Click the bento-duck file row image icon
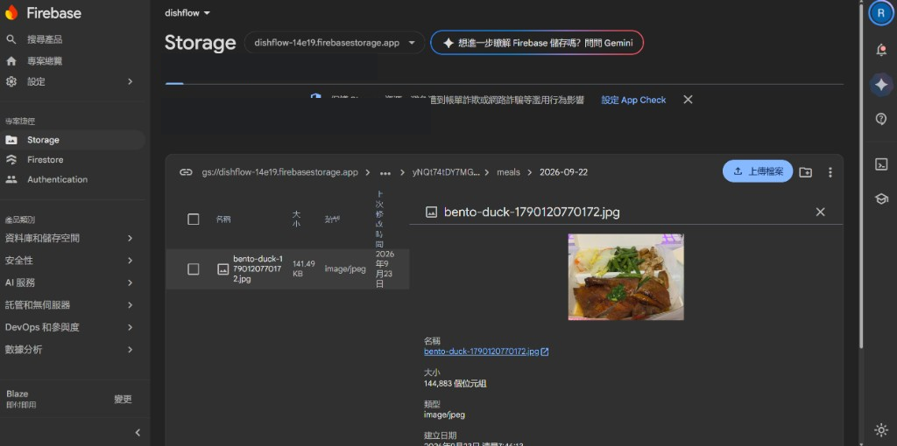The width and height of the screenshot is (897, 446). (223, 269)
